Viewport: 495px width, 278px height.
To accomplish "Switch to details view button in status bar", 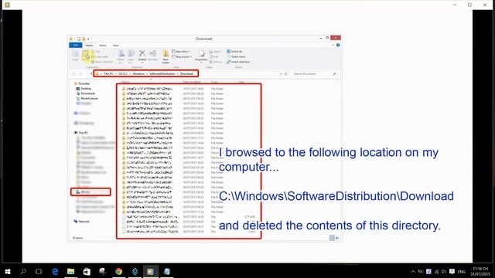I will [x=332, y=238].
